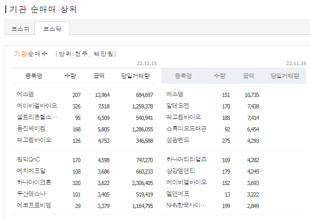Select the amount value 10,735

(252, 95)
